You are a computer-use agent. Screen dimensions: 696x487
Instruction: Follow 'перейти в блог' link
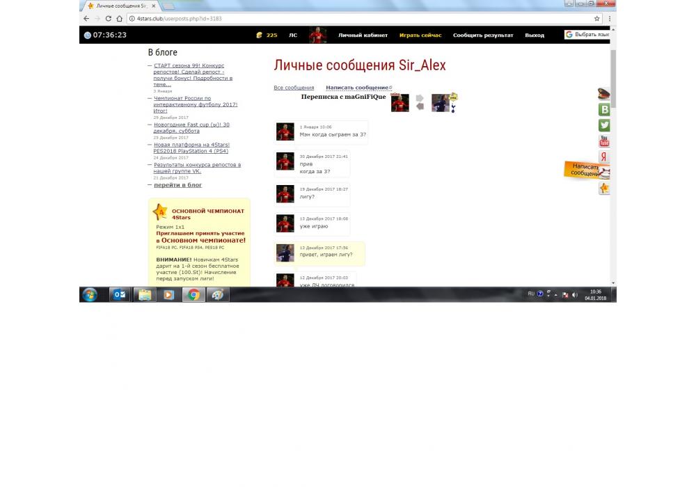coord(178,185)
